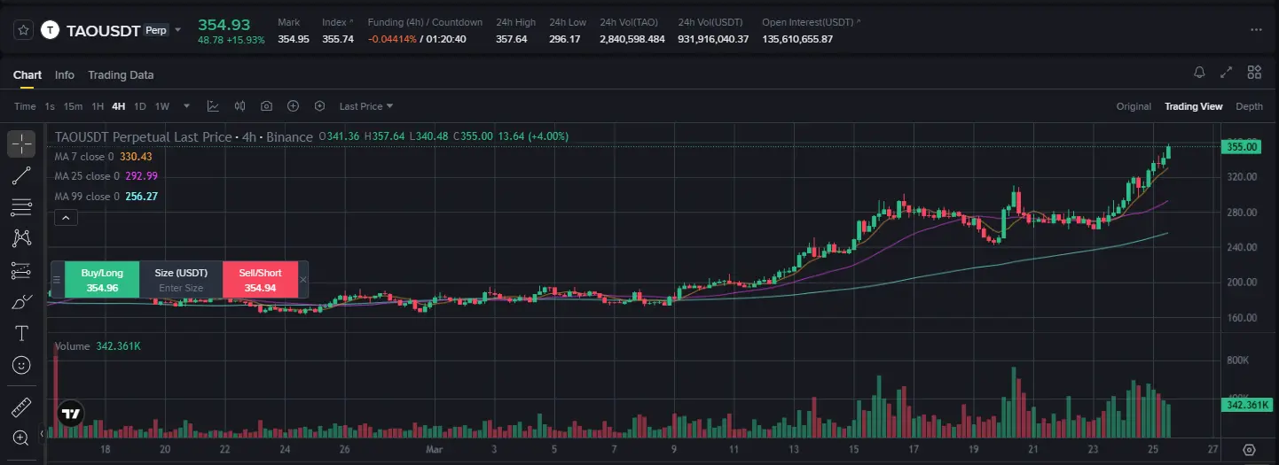Select the 4H interval
This screenshot has width=1279, height=465.
click(x=119, y=106)
